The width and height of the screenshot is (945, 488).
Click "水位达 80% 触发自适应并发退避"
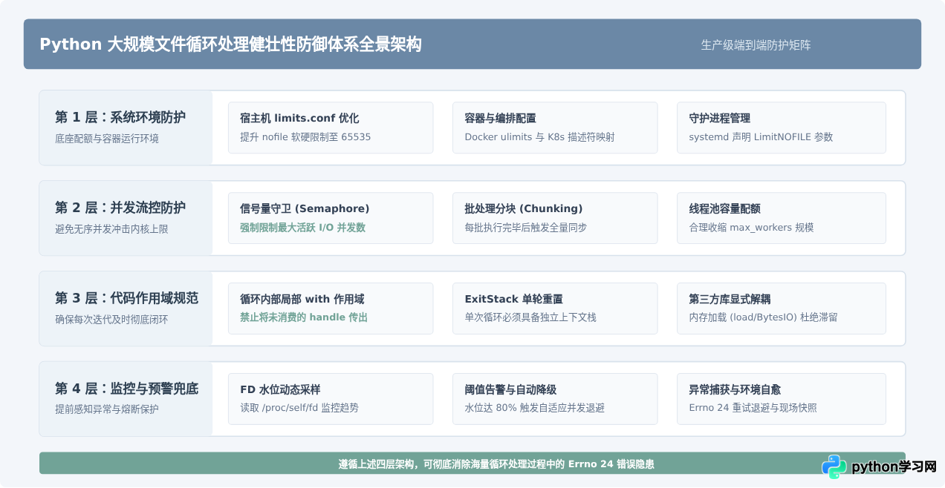[535, 409]
